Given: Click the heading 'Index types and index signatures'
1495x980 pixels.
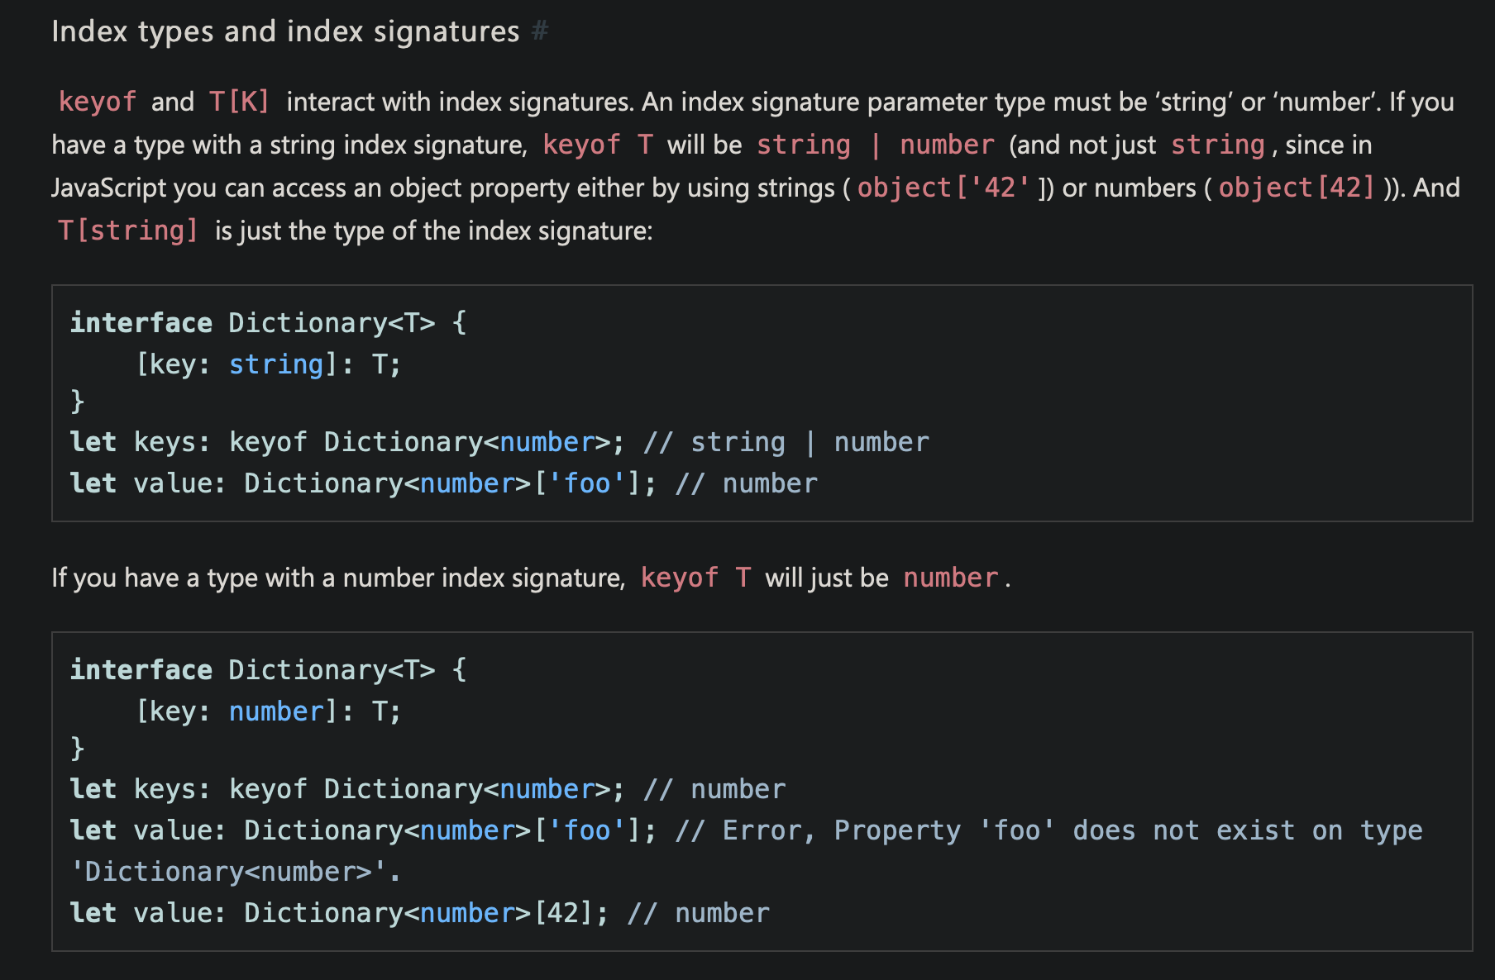Looking at the screenshot, I should (x=285, y=31).
